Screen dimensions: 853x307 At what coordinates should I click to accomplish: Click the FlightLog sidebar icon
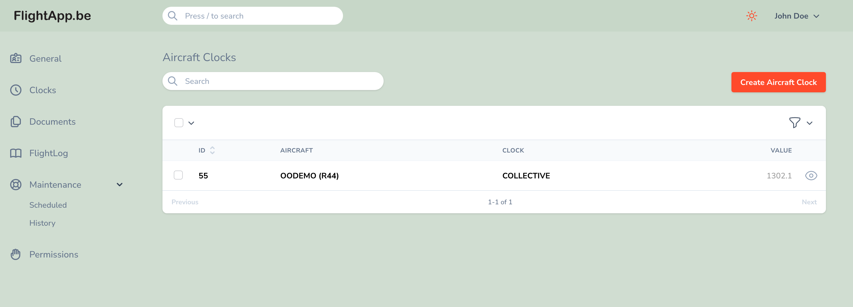click(16, 153)
